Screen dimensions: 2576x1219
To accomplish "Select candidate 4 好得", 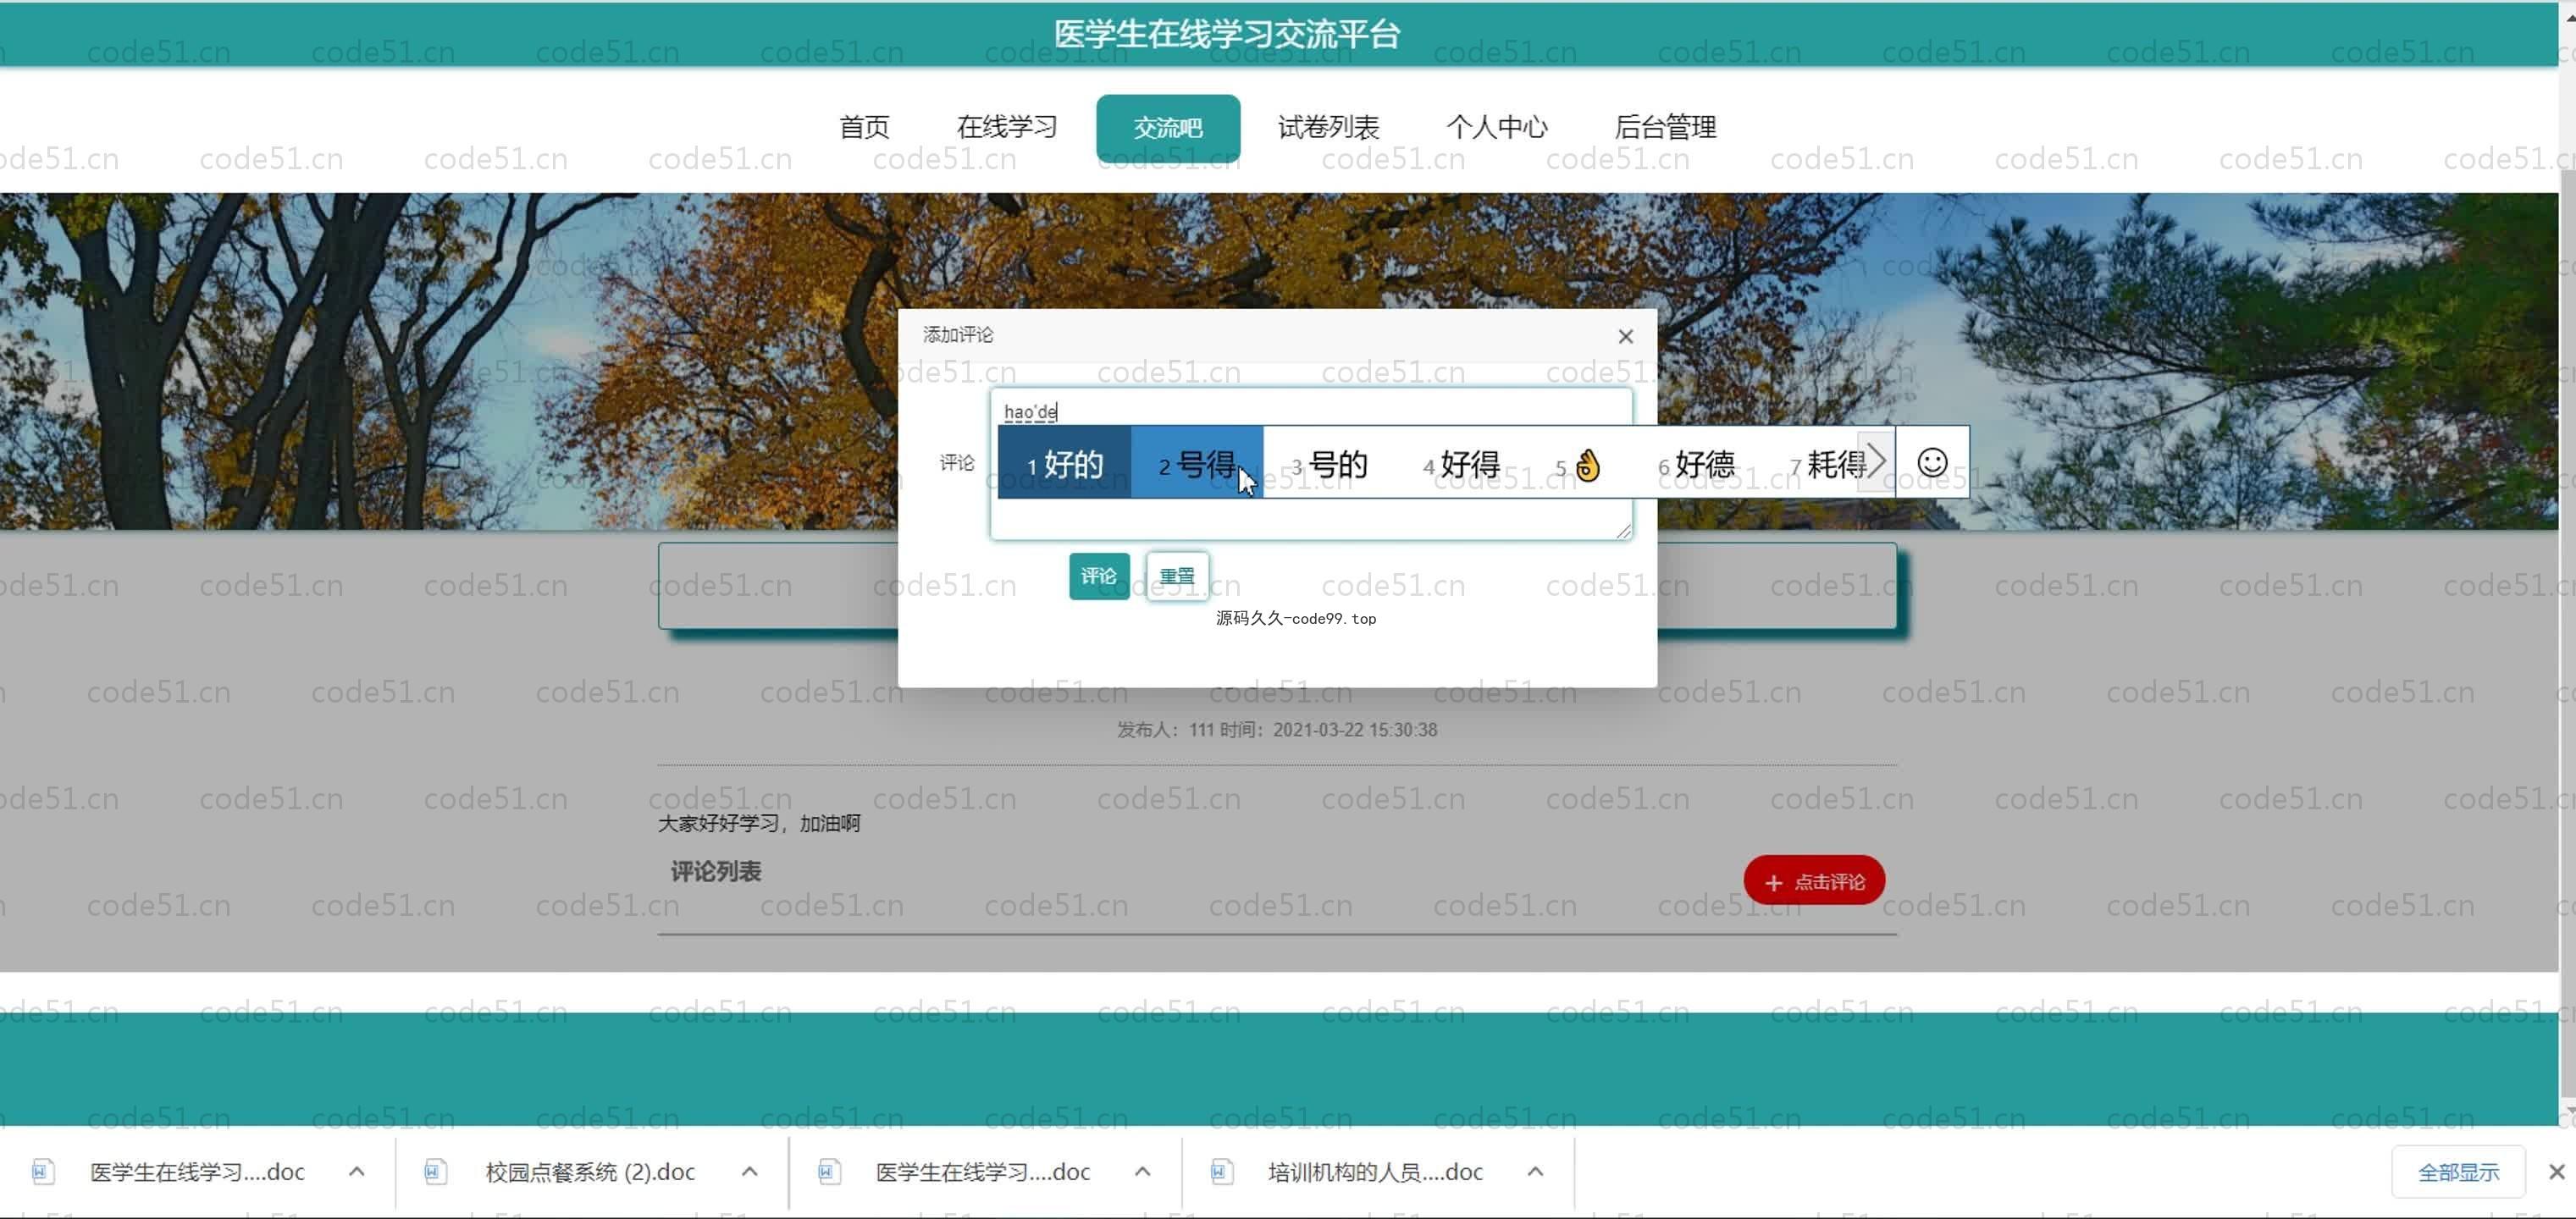I will [1461, 464].
